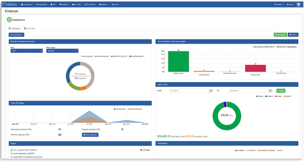Toggle In Progress onboarding legend
305x167 pixels.
[x=251, y=150]
